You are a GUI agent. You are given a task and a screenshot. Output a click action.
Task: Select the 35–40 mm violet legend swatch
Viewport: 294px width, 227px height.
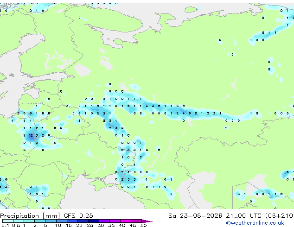(115, 221)
